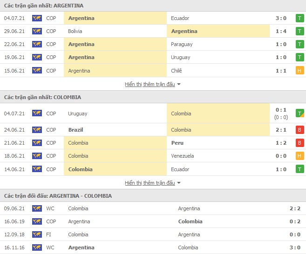Click the green T badge for Colombia–Ecuador
Screen dimensions: 306x254
pos(300,169)
